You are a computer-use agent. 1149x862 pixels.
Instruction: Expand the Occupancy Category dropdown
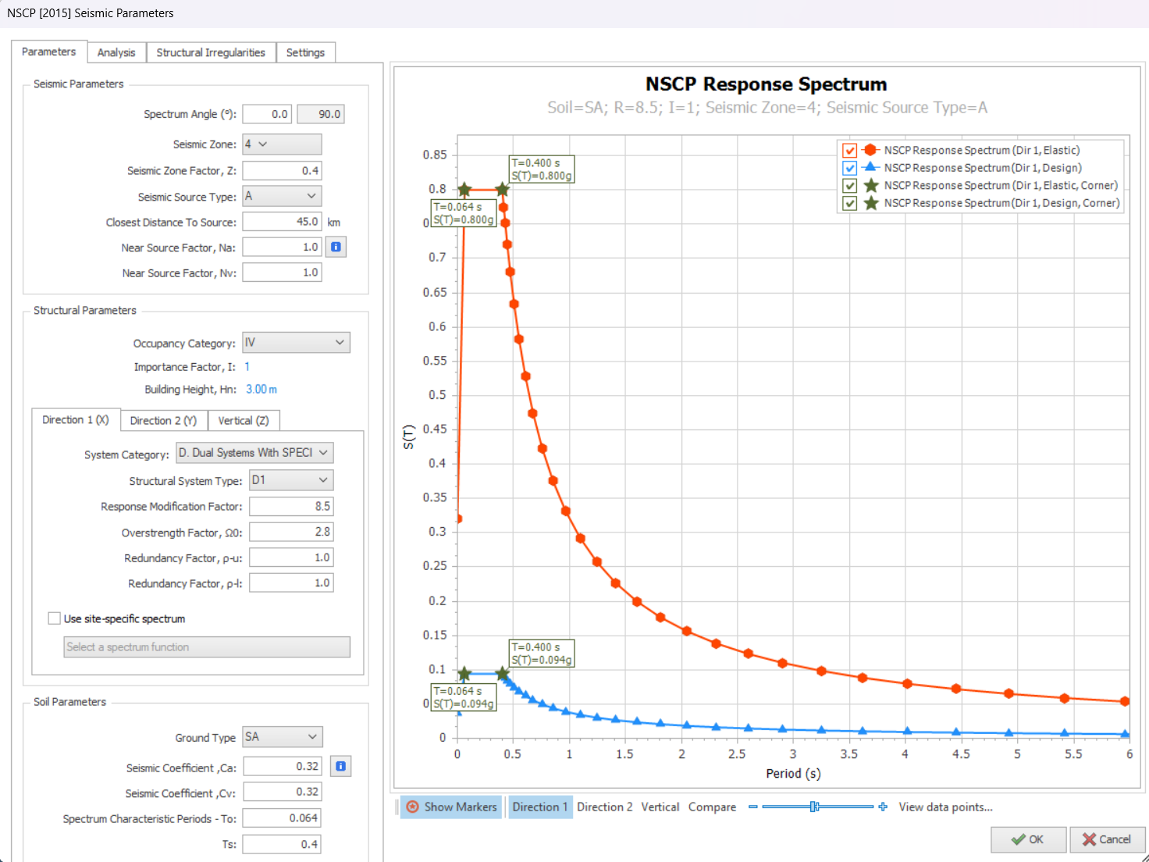coord(296,343)
